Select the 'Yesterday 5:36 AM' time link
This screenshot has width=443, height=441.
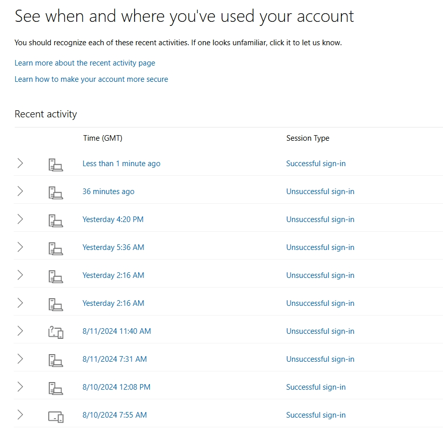[x=113, y=247]
